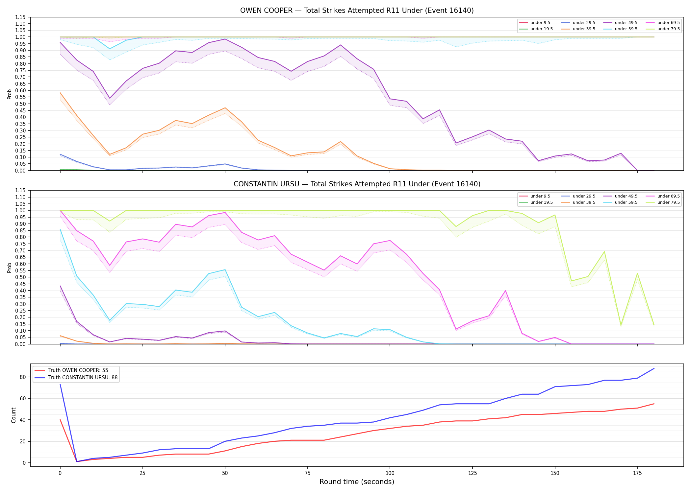The image size is (691, 493).
Task: Click the OWEN COOPER chart title
Action: pos(357,11)
